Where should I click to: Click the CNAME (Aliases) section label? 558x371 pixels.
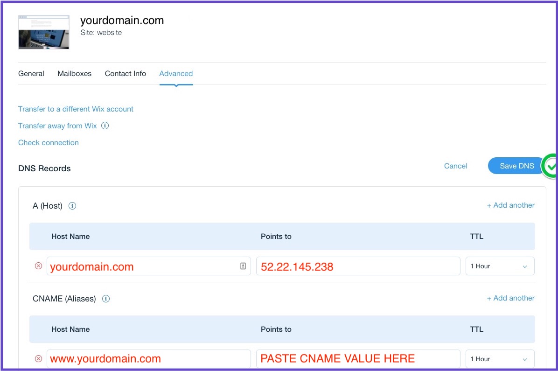click(x=64, y=299)
